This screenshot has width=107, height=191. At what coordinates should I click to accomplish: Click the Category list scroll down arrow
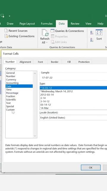point(35,136)
